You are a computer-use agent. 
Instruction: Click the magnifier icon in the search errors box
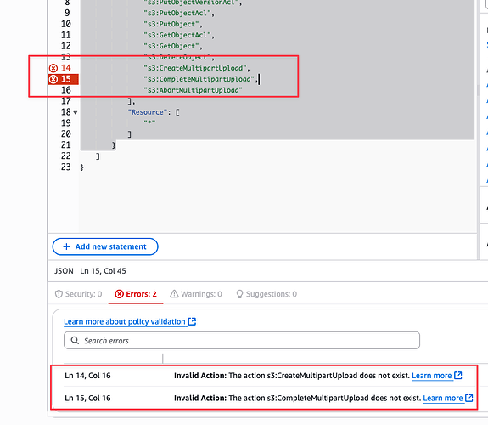coord(75,340)
